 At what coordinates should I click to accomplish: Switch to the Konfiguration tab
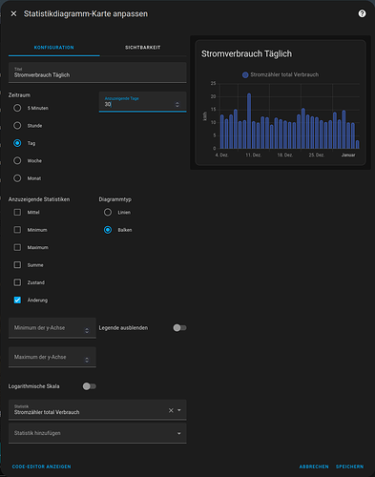pyautogui.click(x=54, y=48)
